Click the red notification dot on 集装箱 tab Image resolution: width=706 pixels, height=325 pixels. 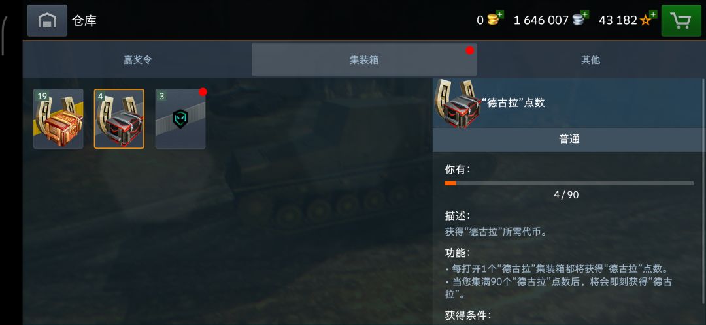coord(469,50)
